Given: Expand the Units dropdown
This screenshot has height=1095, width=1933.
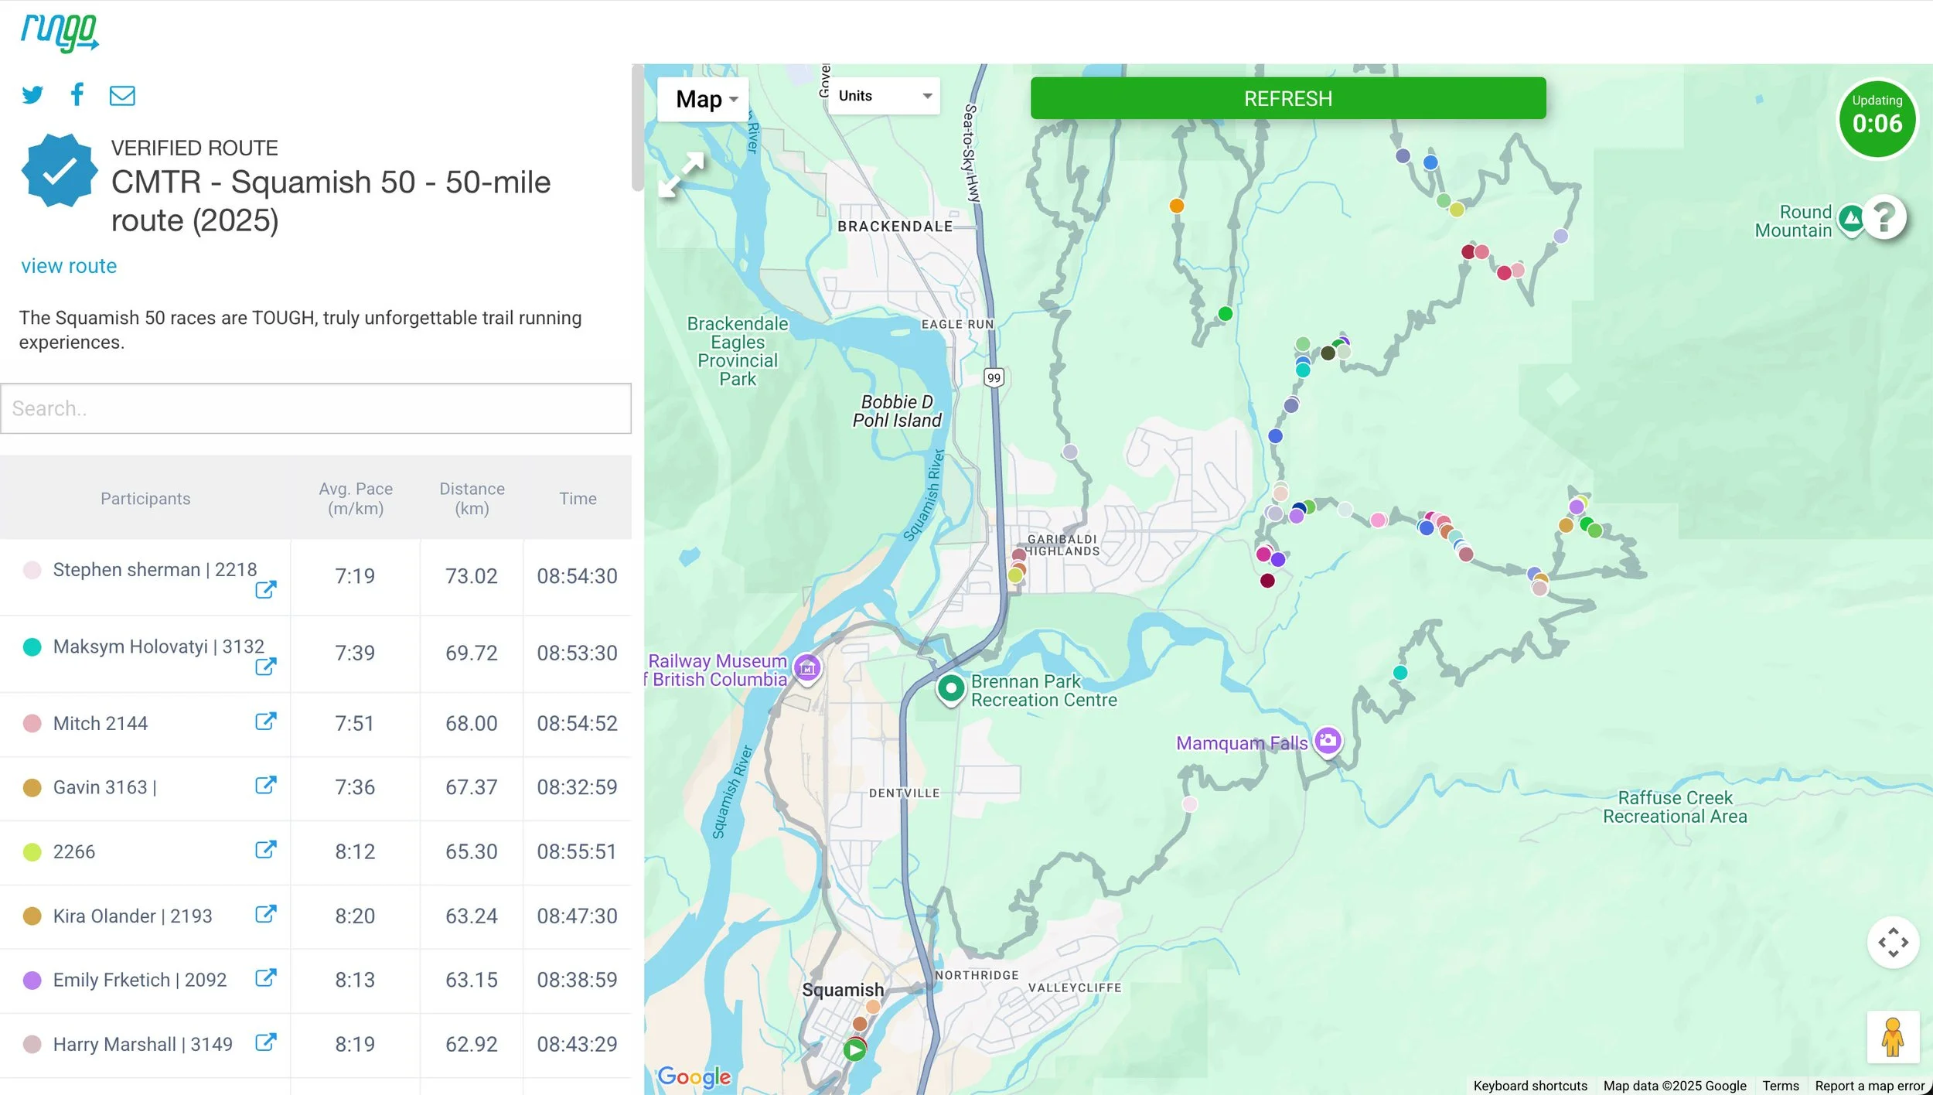Looking at the screenshot, I should pos(884,96).
